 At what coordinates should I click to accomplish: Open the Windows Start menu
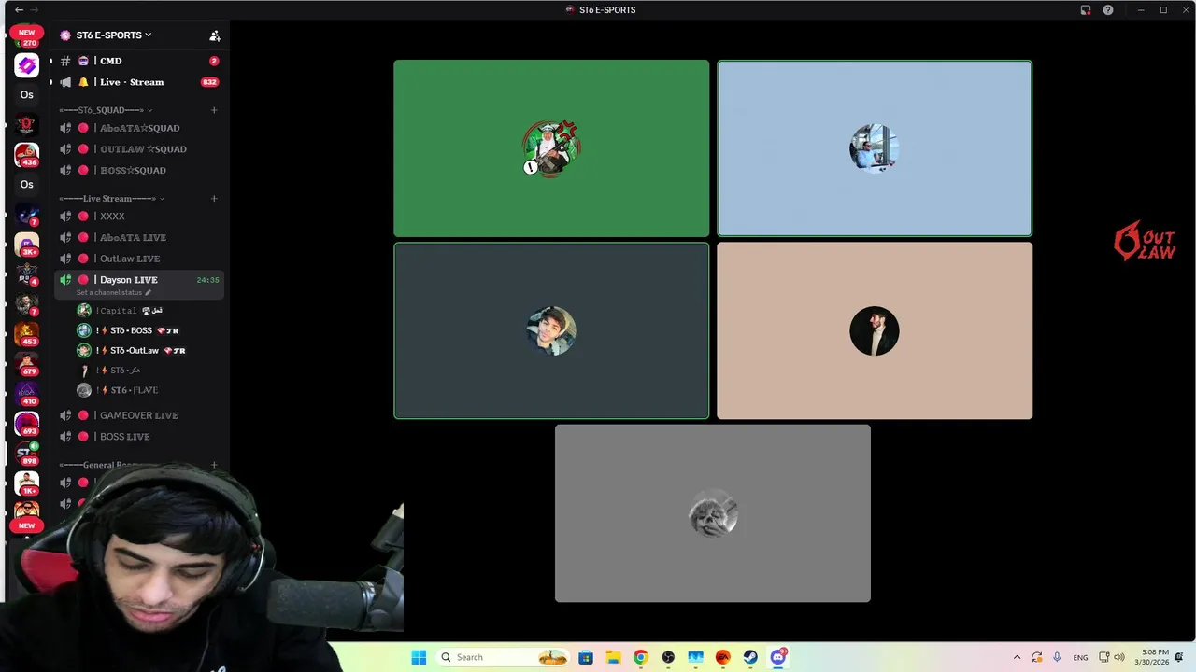[x=419, y=657]
